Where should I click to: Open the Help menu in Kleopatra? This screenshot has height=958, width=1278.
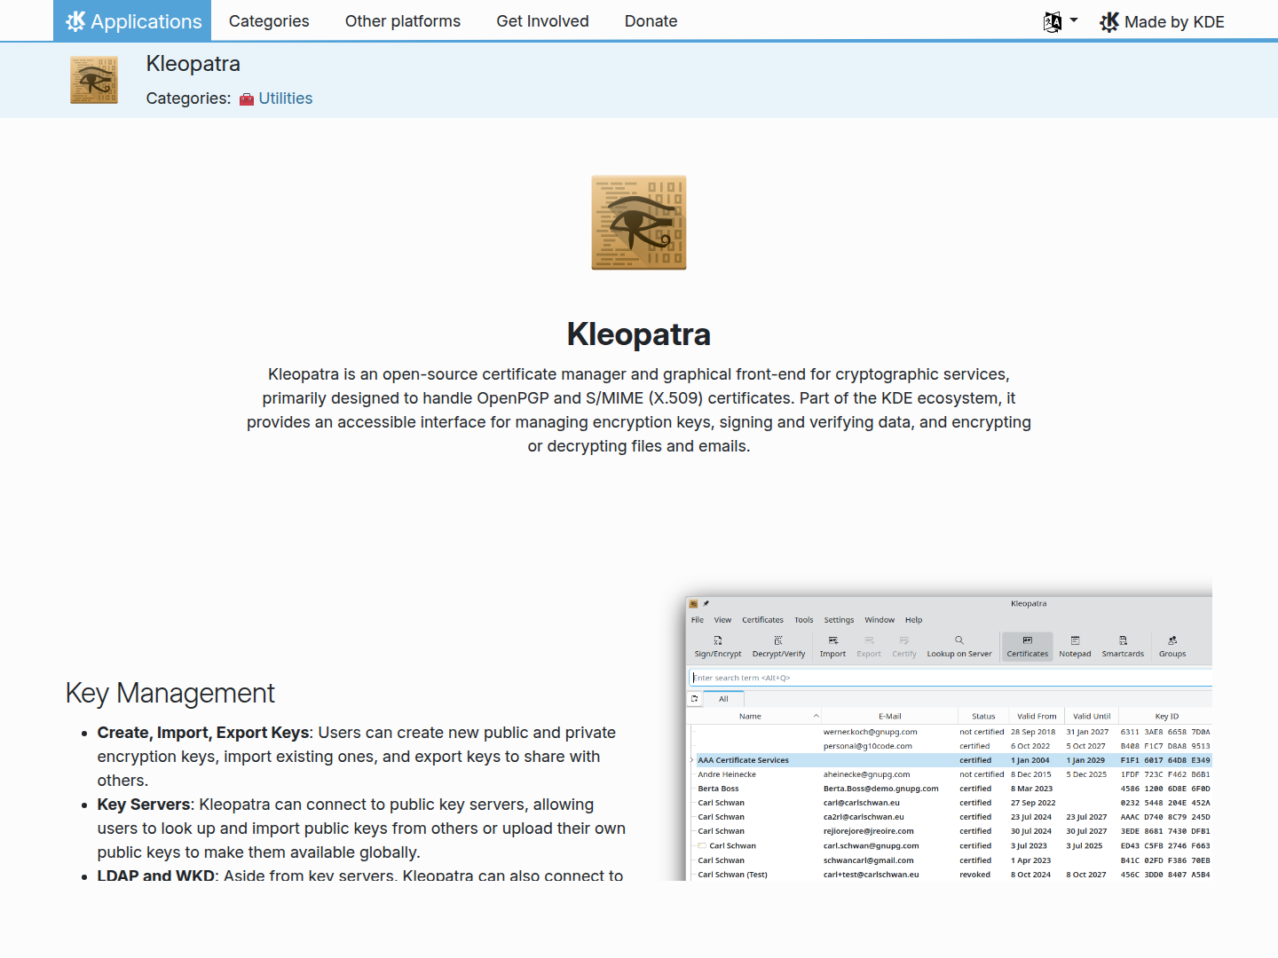914,620
